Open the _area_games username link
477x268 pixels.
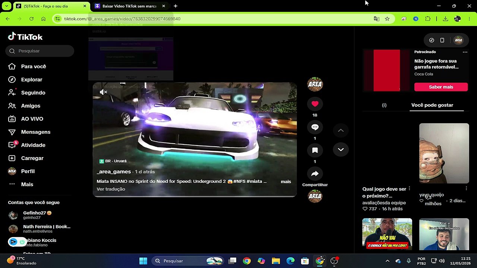[114, 172]
